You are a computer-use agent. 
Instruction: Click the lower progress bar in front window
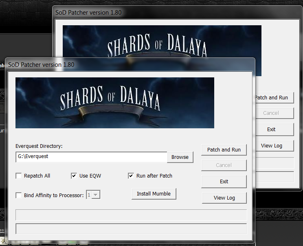[x=131, y=229]
